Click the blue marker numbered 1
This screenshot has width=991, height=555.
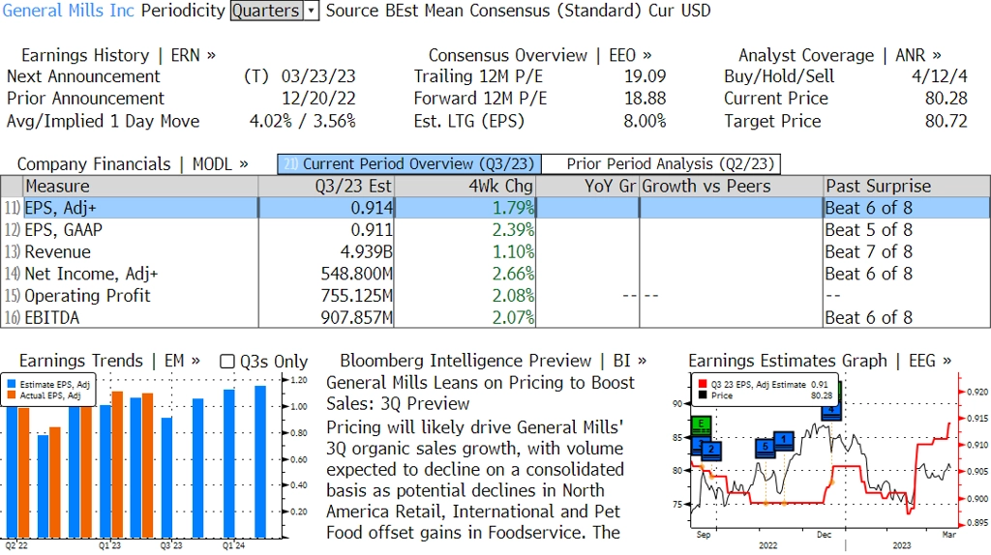(784, 439)
